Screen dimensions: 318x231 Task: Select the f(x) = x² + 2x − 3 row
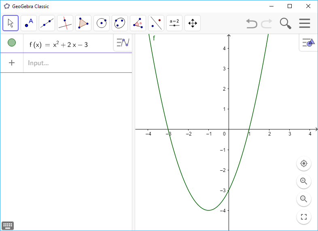[66, 44]
